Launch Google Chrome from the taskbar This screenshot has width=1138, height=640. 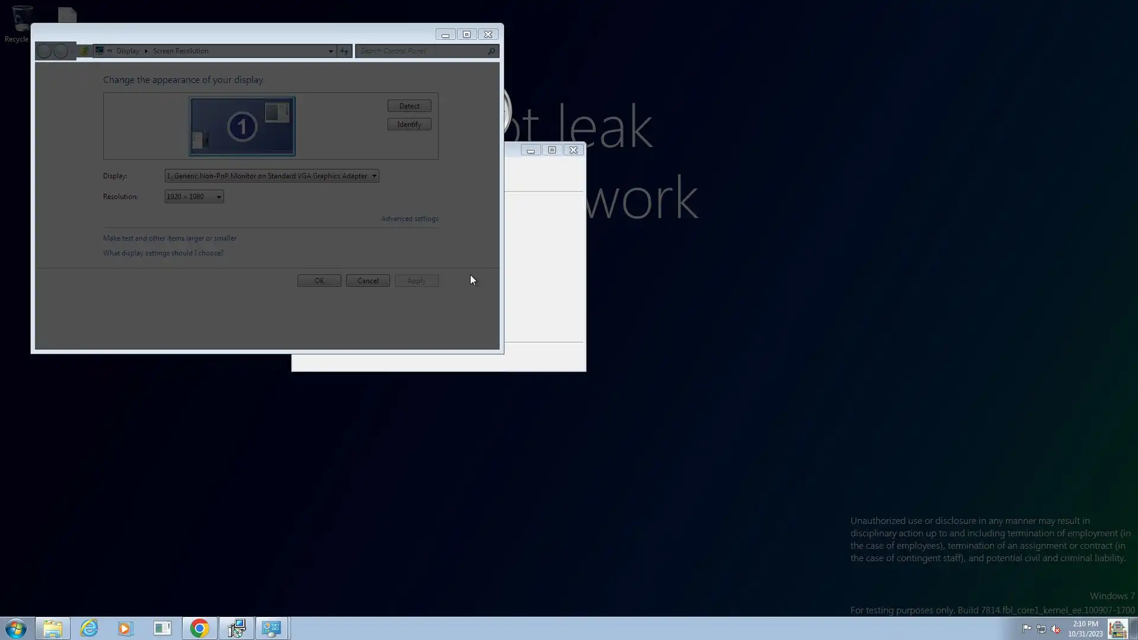[x=200, y=628]
